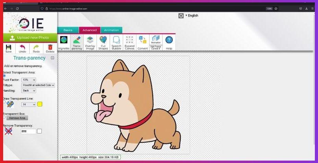Viewport: 318px width, 163px height.
Task: Select the Draw Transparent Line radio button
Action: 4,101
